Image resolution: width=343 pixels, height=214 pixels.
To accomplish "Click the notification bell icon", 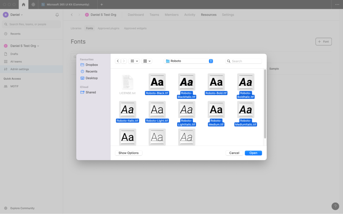I will tap(57, 15).
